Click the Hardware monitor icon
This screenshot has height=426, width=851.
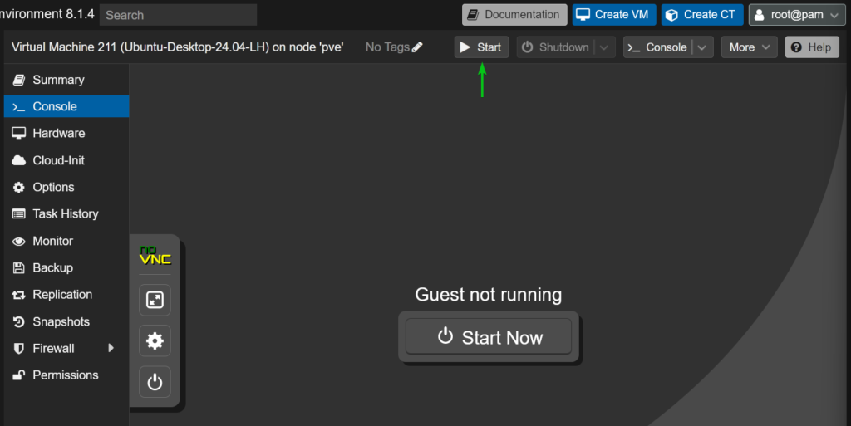click(x=18, y=133)
